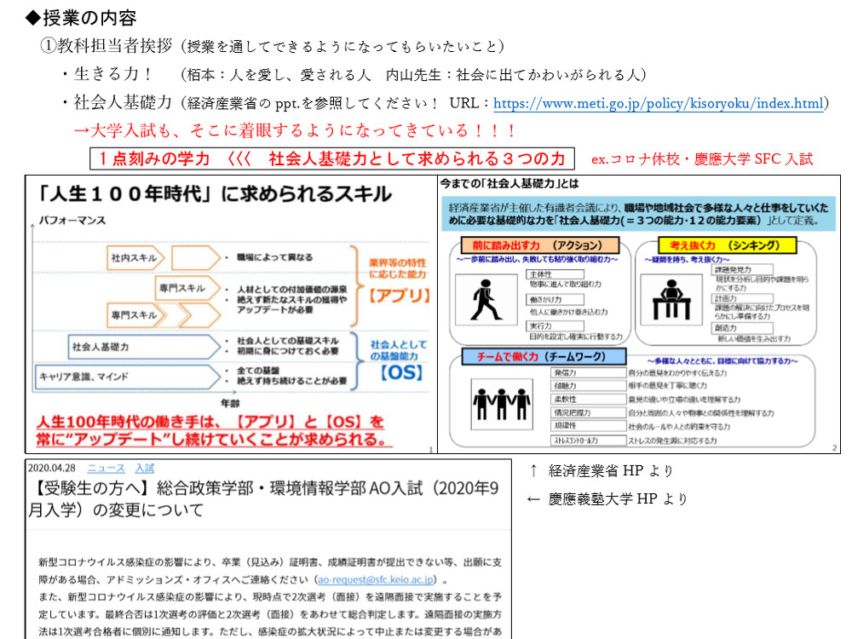The image size is (852, 639).
Task: Click the 発信力 box
Action: (589, 373)
